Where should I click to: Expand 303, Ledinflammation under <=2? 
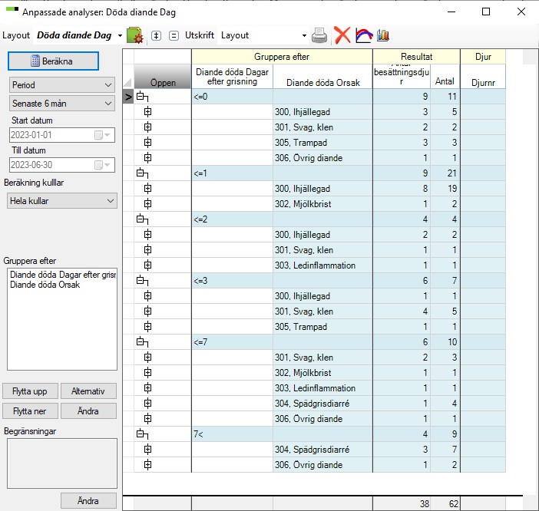click(x=148, y=265)
